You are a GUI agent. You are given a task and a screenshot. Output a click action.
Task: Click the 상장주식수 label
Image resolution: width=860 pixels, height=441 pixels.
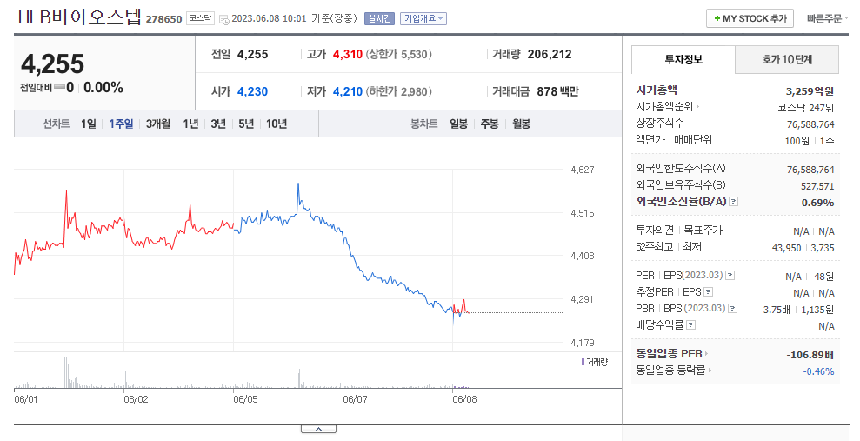tap(660, 123)
